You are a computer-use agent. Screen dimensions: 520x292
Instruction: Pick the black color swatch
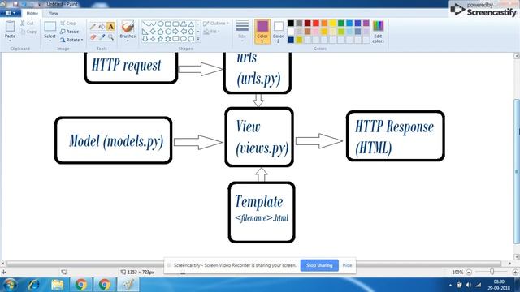click(291, 23)
